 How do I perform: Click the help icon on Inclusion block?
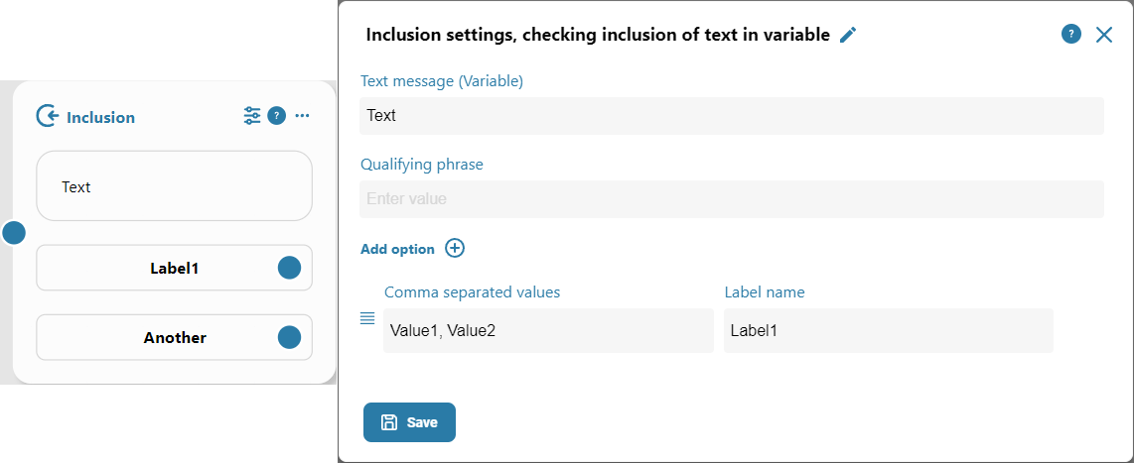coord(277,116)
